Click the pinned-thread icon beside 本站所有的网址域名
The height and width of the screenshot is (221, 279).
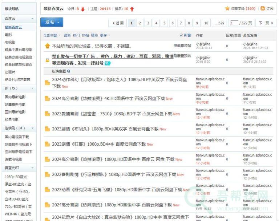pyautogui.click(x=47, y=46)
